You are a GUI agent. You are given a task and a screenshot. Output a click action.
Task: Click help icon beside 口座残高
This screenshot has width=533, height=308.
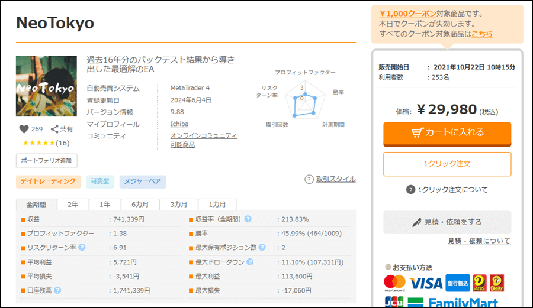57,290
